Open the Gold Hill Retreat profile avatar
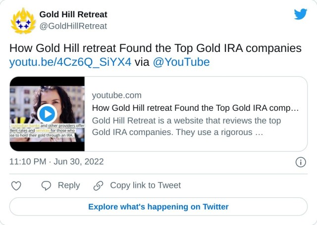The width and height of the screenshot is (317, 225). pos(23,20)
